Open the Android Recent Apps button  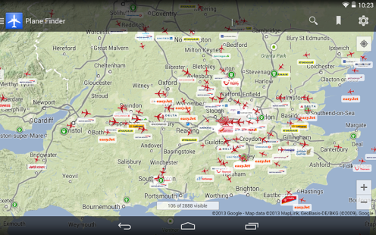pos(251,226)
